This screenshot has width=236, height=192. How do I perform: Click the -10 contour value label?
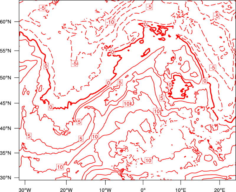click(110, 22)
